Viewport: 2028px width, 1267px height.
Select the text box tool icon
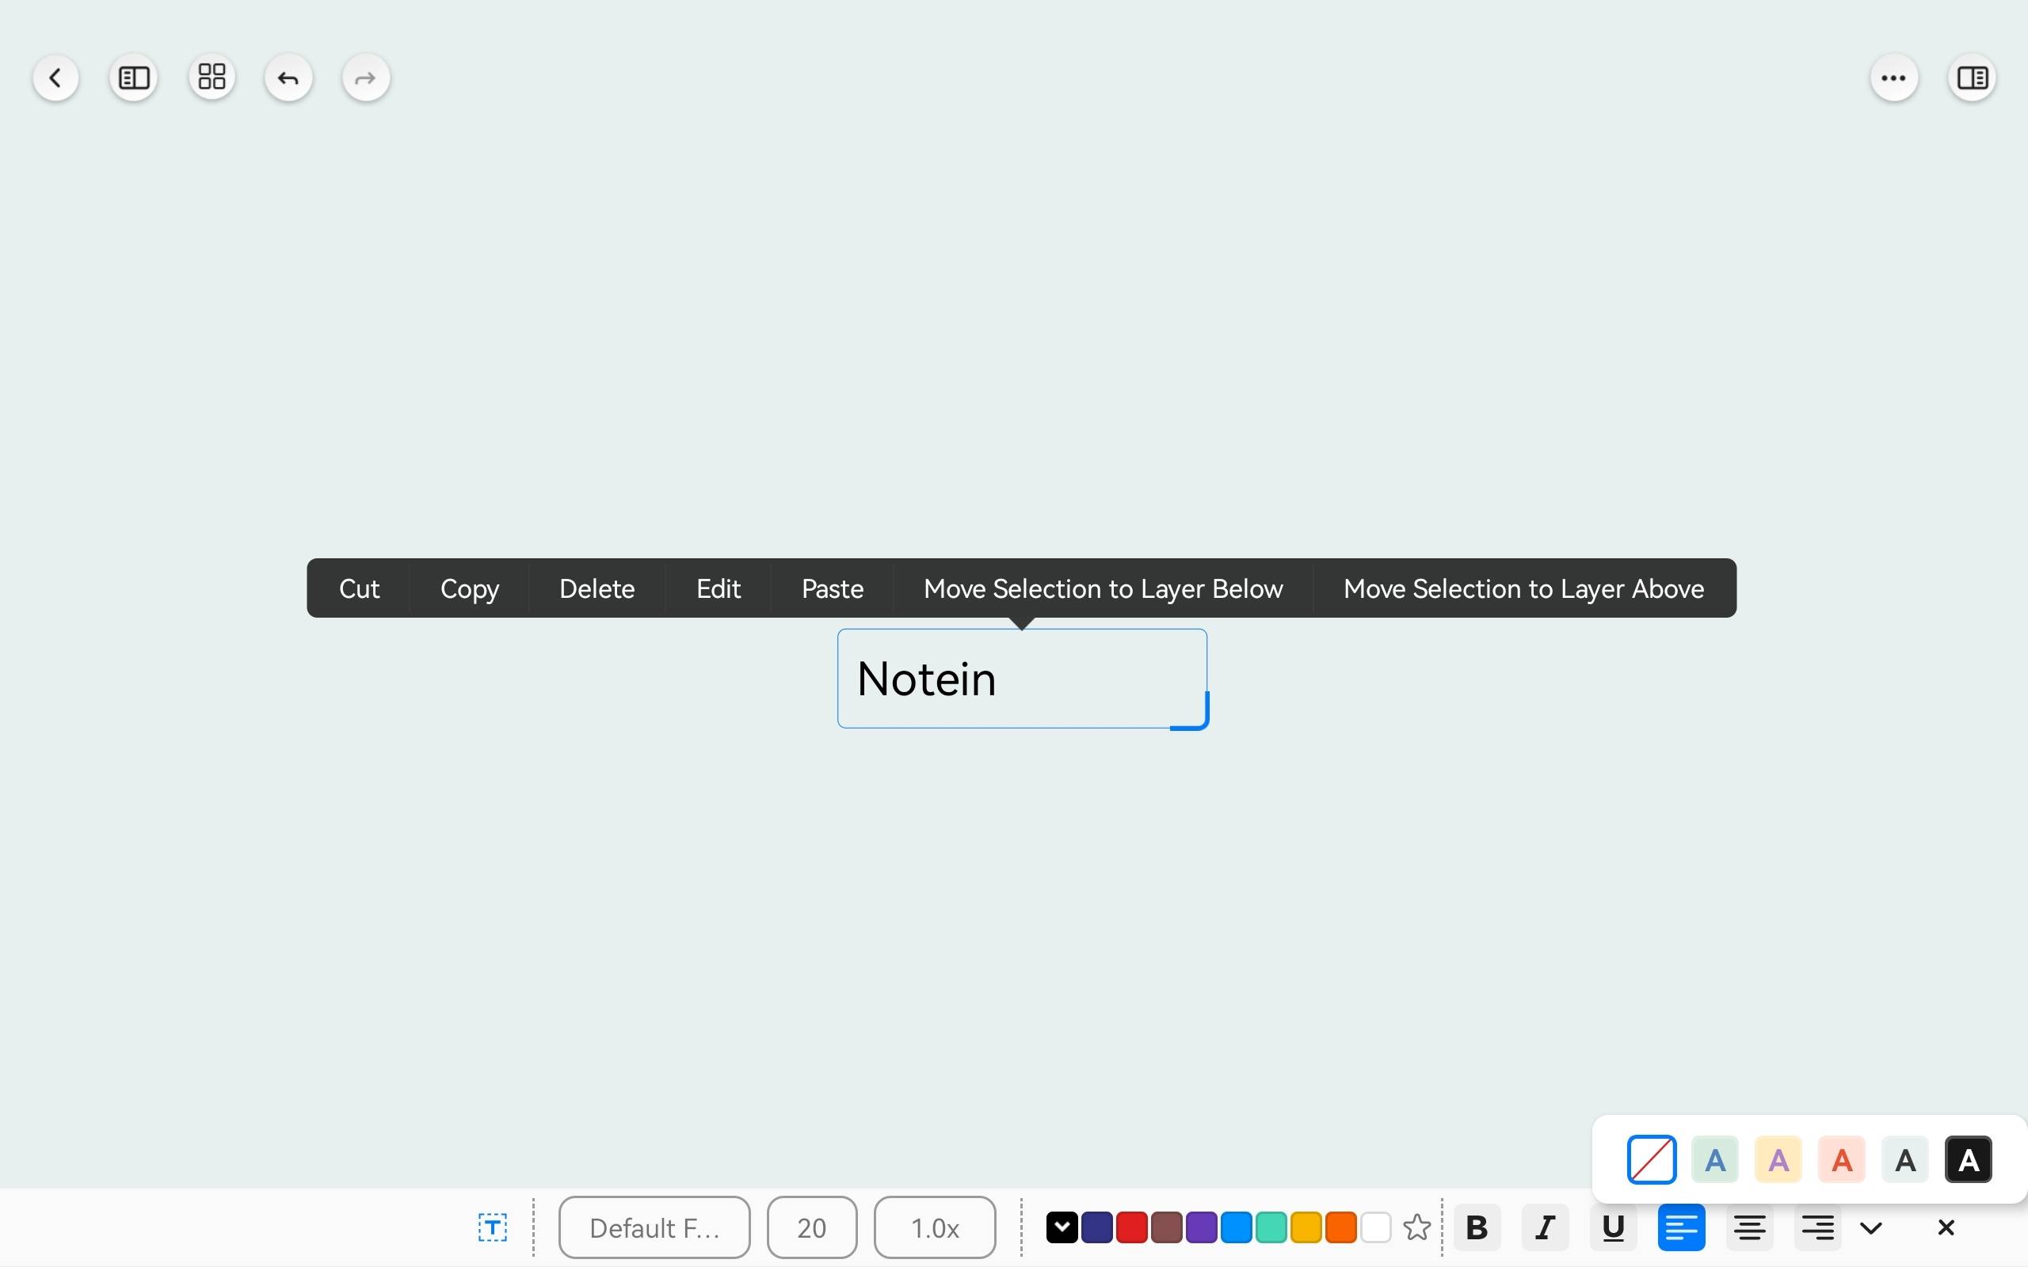coord(493,1227)
